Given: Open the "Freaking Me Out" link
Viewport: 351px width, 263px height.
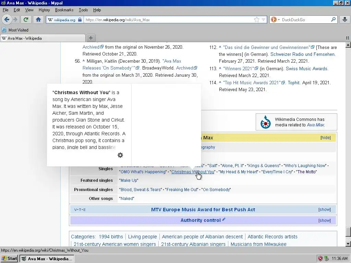Looking at the screenshot, I should click(182, 190).
